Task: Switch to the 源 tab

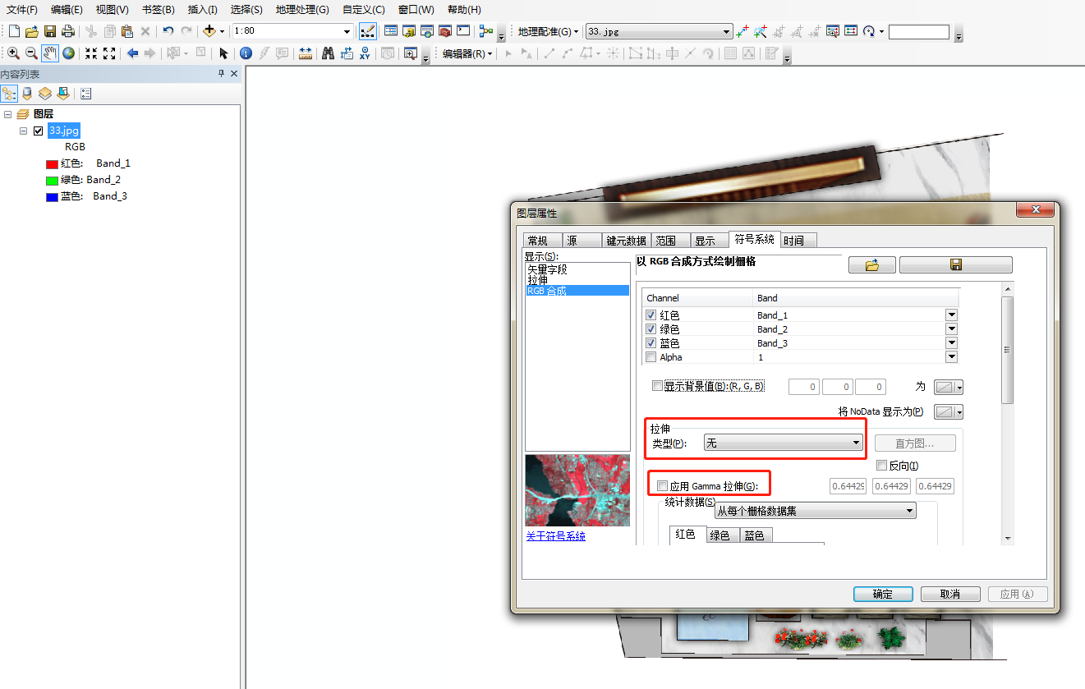Action: point(582,240)
